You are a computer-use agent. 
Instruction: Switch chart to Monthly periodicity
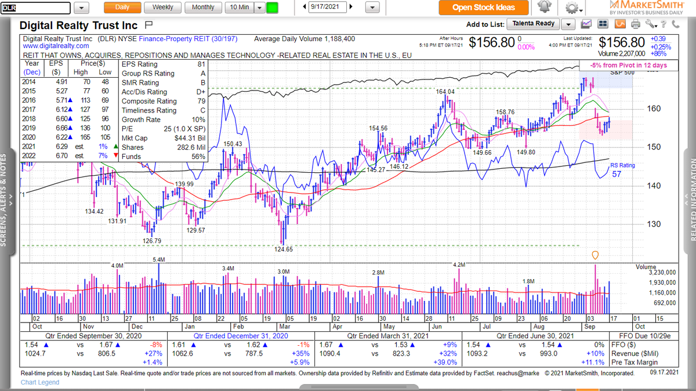click(x=202, y=7)
